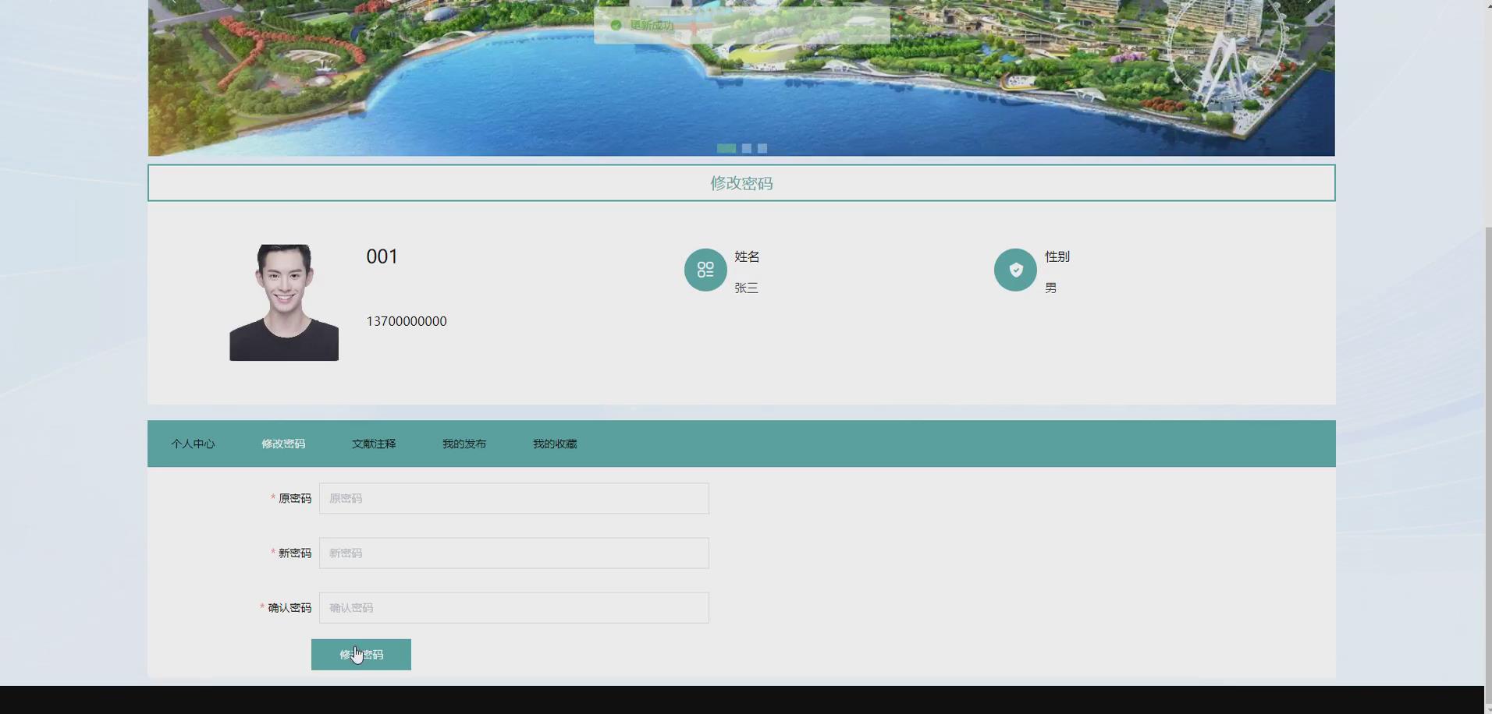Viewport: 1492px width, 714px height.
Task: Click the user avatar photo
Action: pos(284,302)
